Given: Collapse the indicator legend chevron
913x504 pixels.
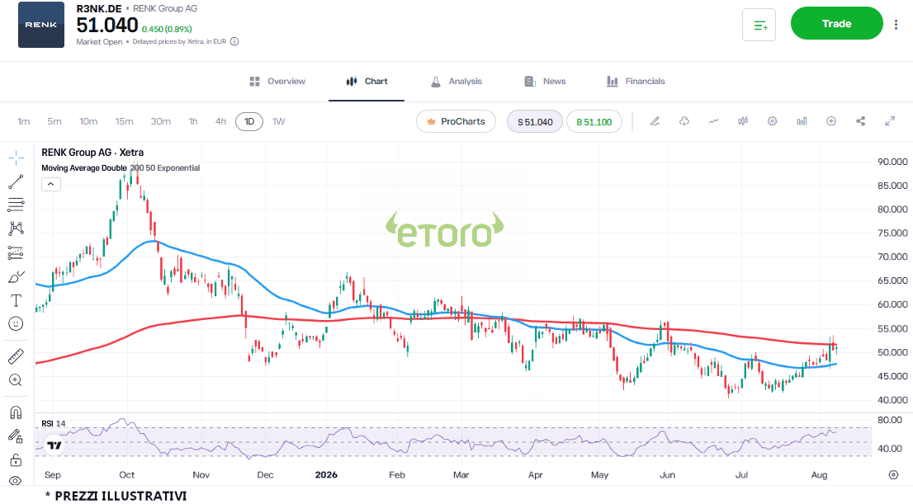Looking at the screenshot, I should (x=51, y=184).
